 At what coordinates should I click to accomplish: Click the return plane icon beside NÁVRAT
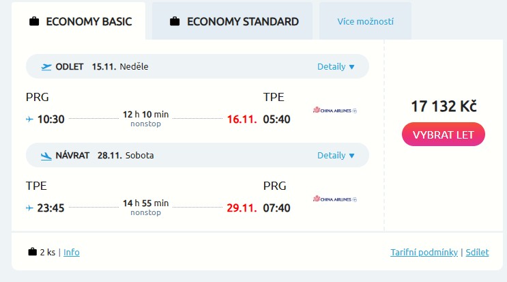46,155
